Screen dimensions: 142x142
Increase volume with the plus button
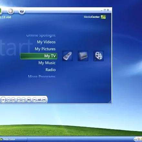click(44, 100)
